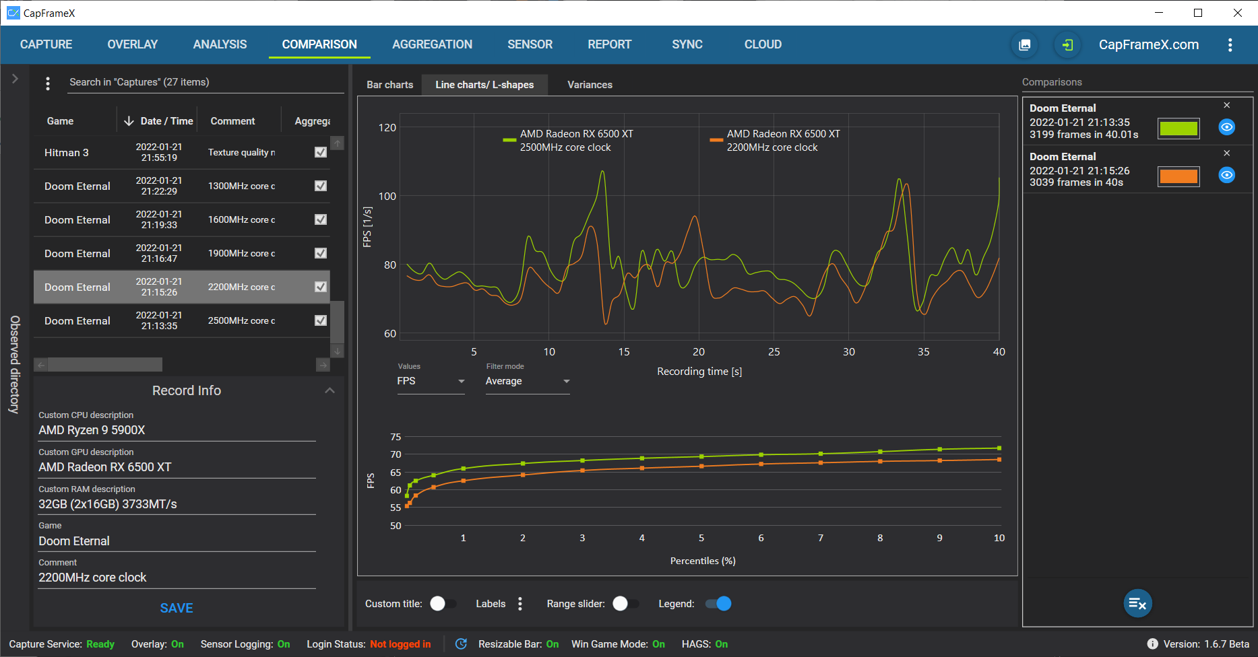
Task: Open the screenshot gallery icon in header
Action: click(1024, 44)
